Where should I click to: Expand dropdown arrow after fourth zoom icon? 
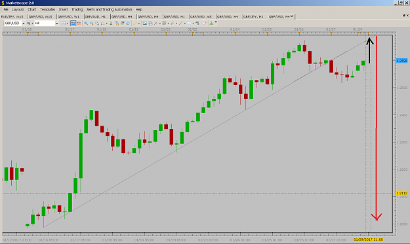(x=107, y=23)
